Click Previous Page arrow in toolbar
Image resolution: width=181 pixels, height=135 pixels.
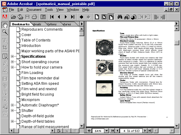click(59, 17)
